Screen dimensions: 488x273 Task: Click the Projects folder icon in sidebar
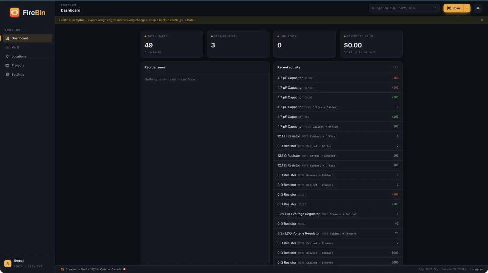pos(7,65)
